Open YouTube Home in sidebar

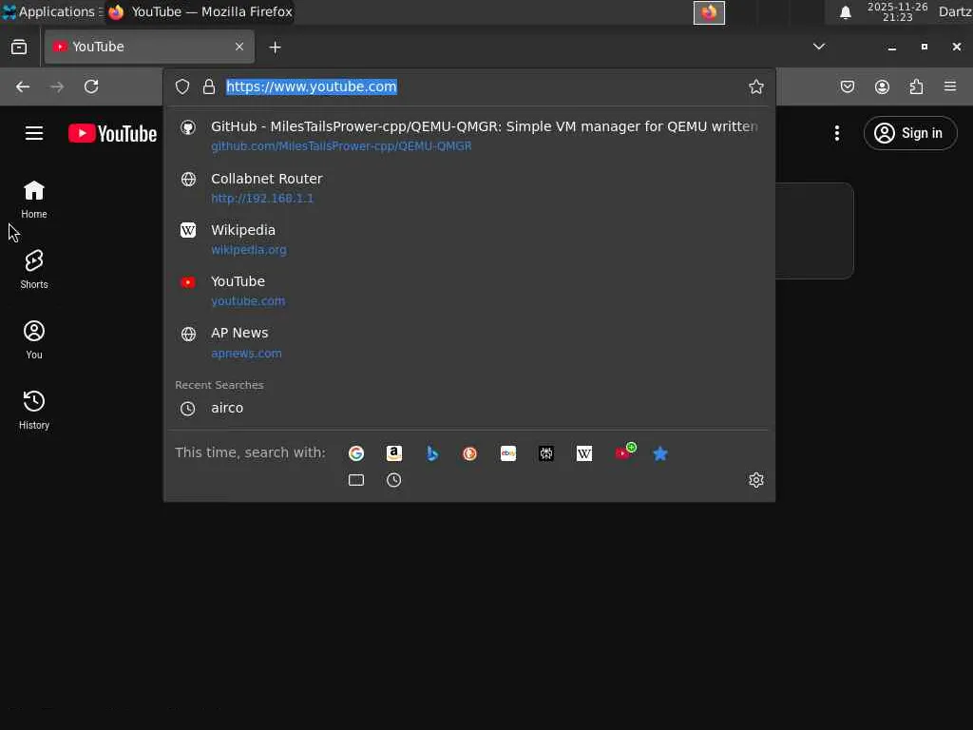(x=34, y=200)
